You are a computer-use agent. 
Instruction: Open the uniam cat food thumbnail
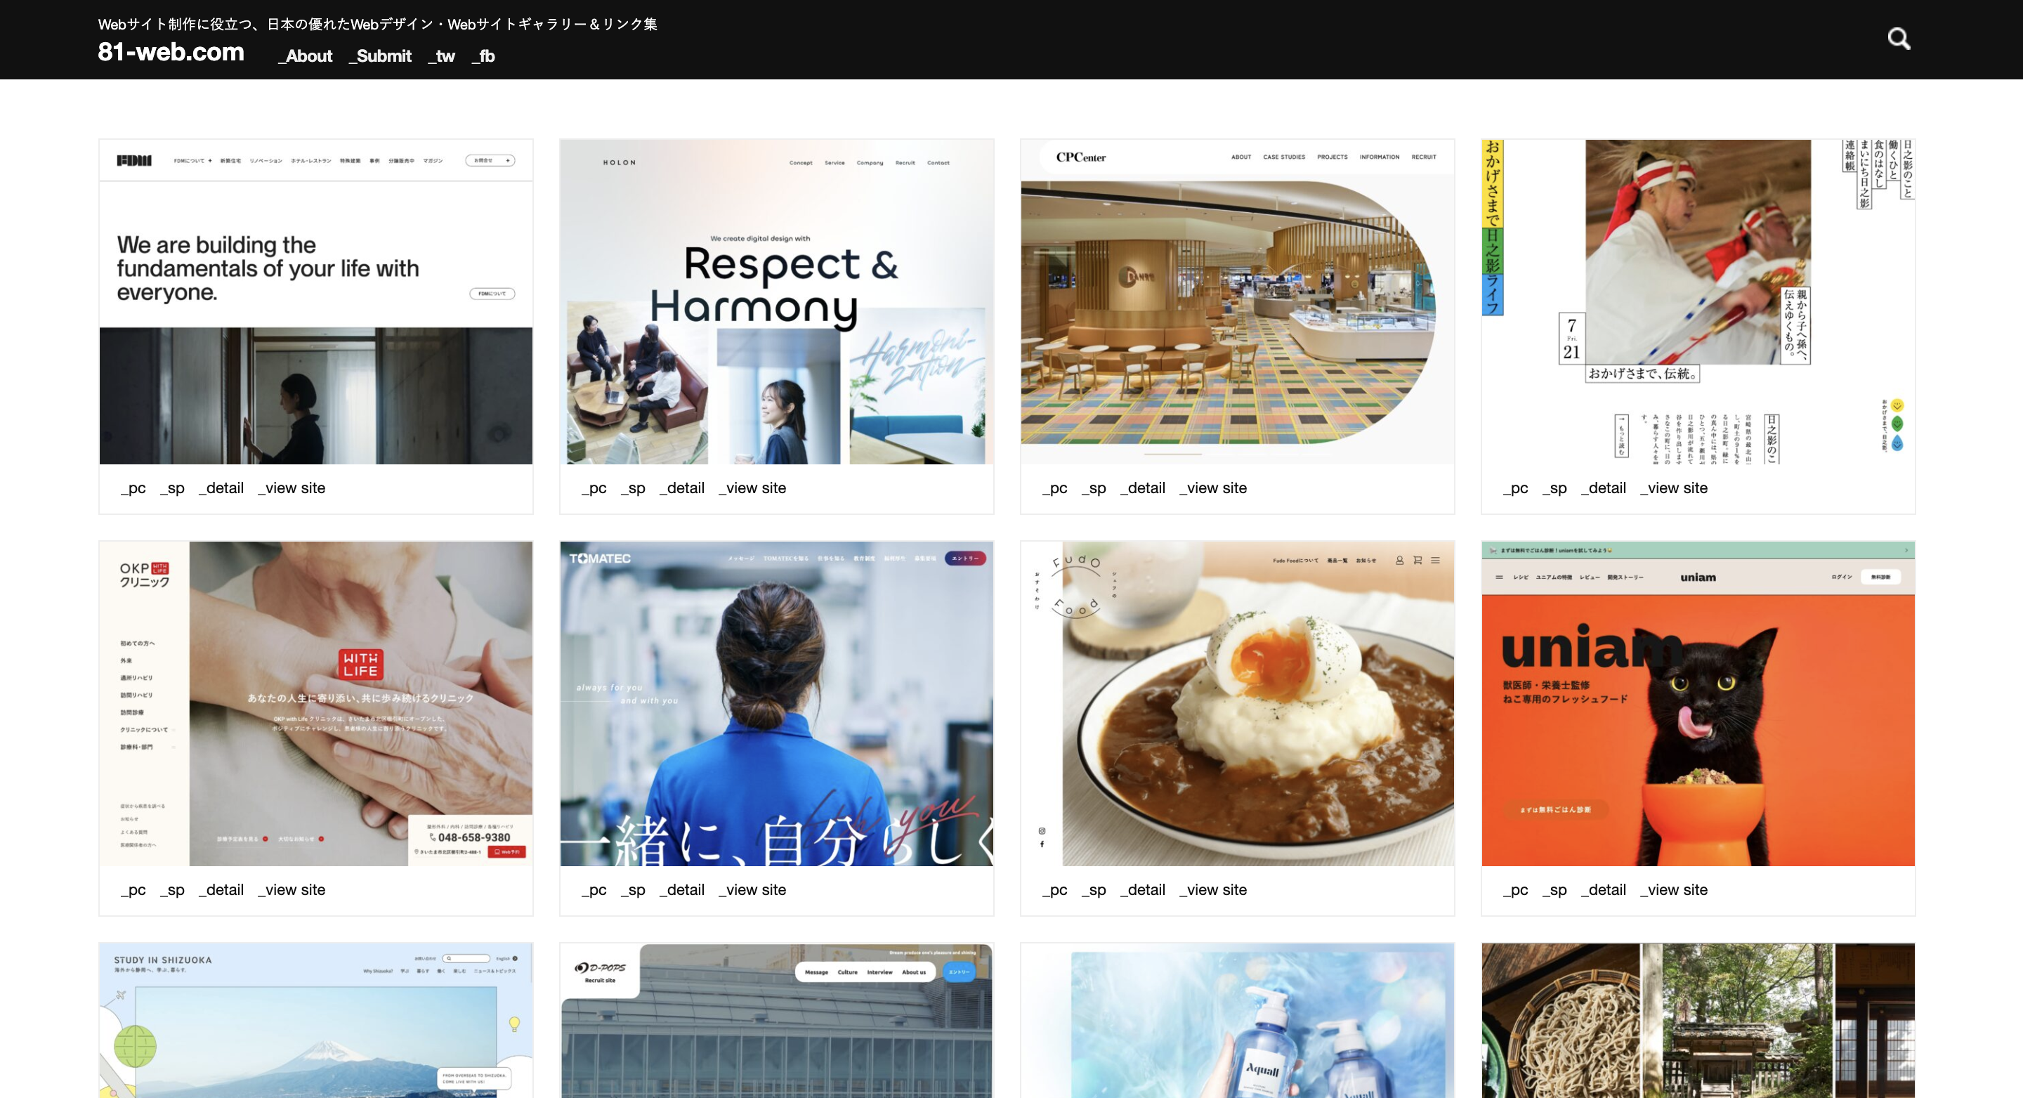coord(1698,704)
